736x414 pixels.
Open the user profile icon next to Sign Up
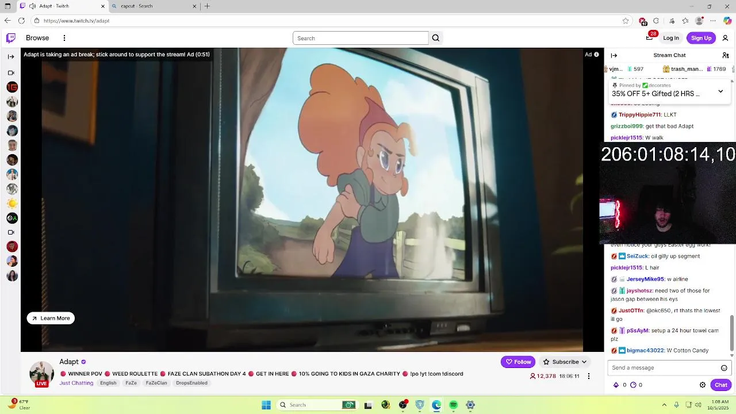coord(726,38)
